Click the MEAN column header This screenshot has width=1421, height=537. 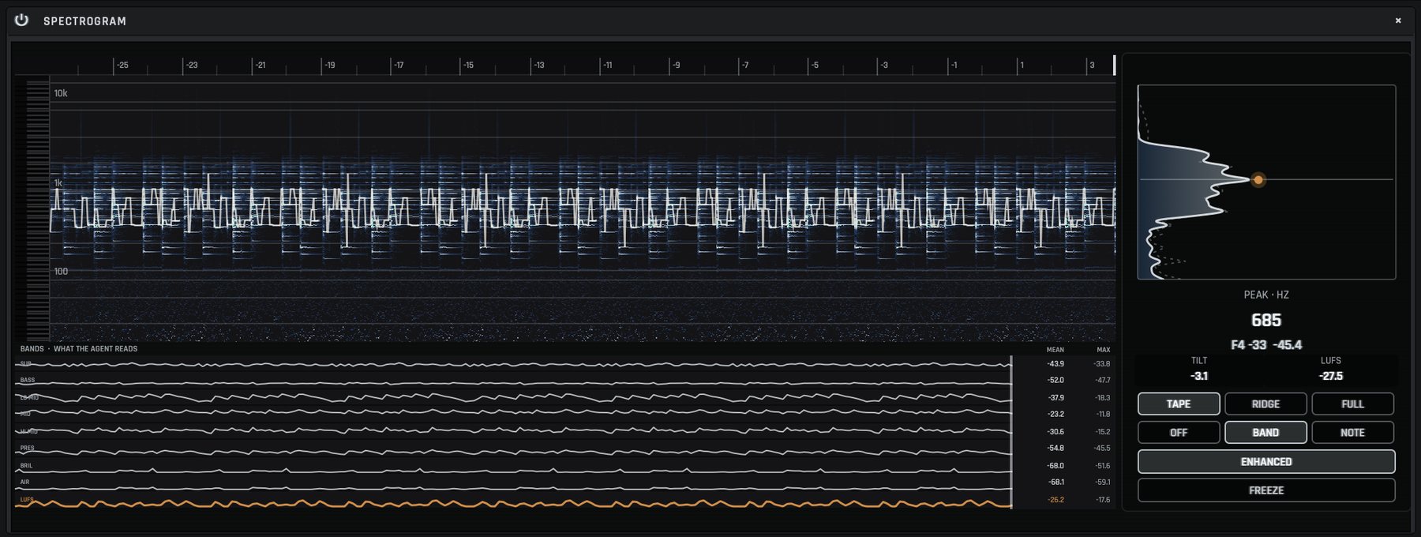click(1055, 350)
